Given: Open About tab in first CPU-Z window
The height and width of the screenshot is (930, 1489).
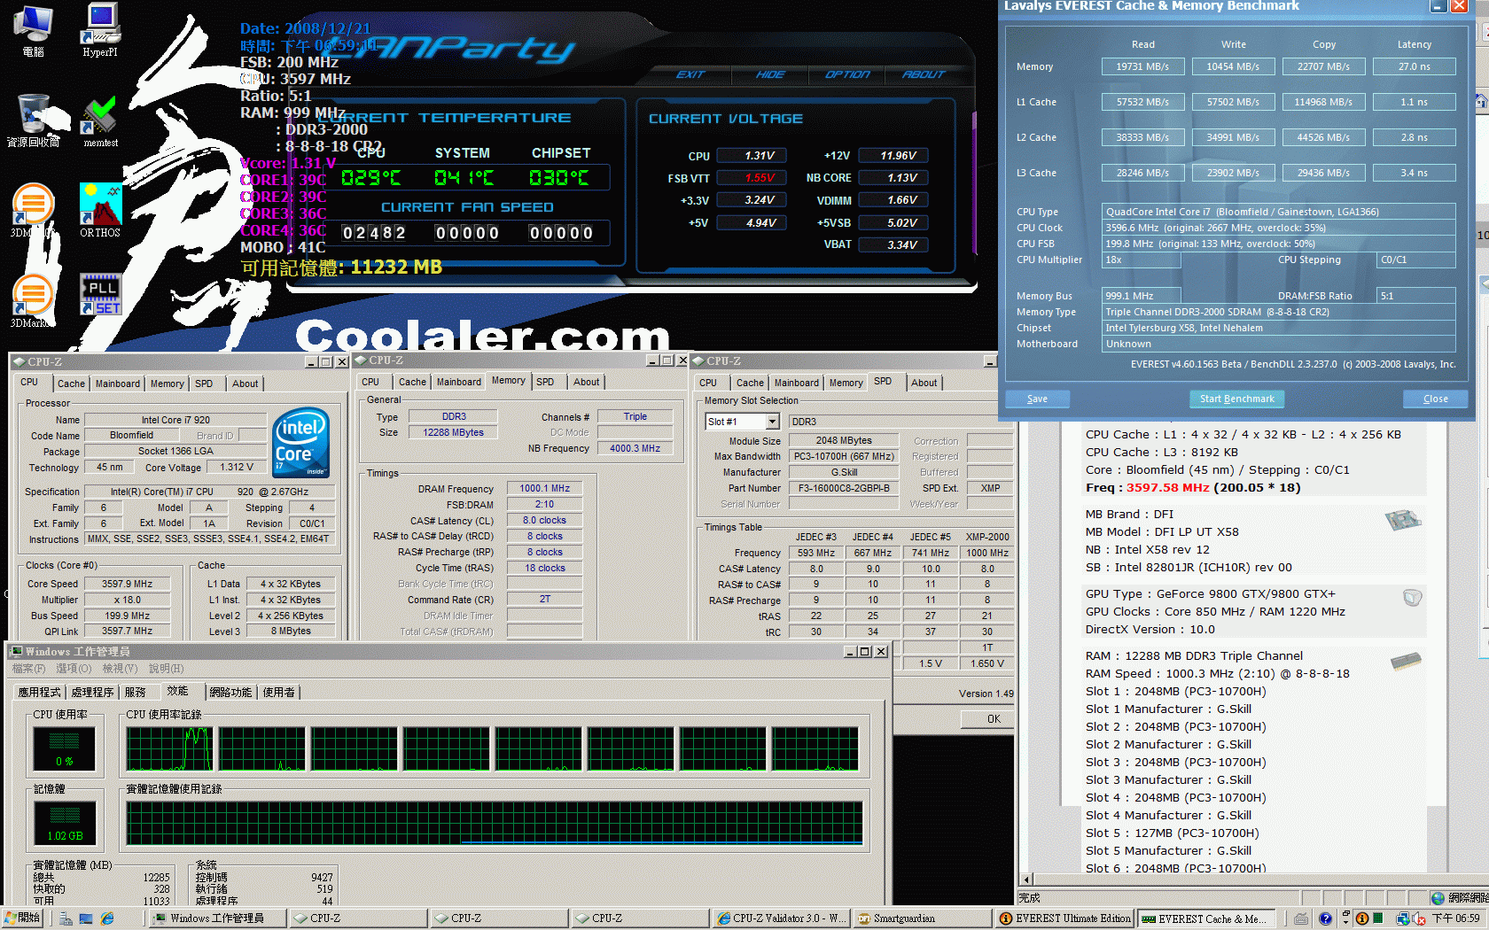Looking at the screenshot, I should [x=246, y=384].
